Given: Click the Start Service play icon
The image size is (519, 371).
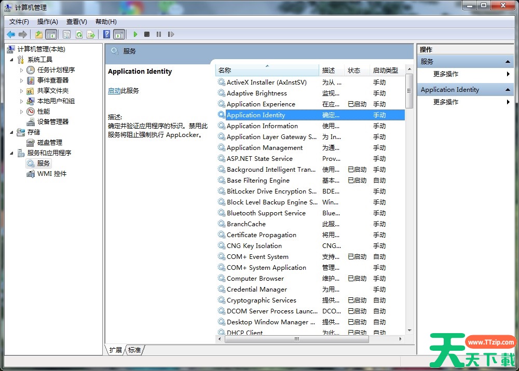Looking at the screenshot, I should [x=135, y=34].
